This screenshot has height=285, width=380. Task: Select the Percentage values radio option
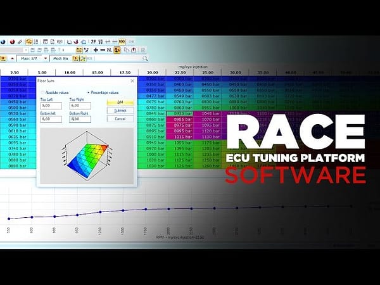point(103,92)
